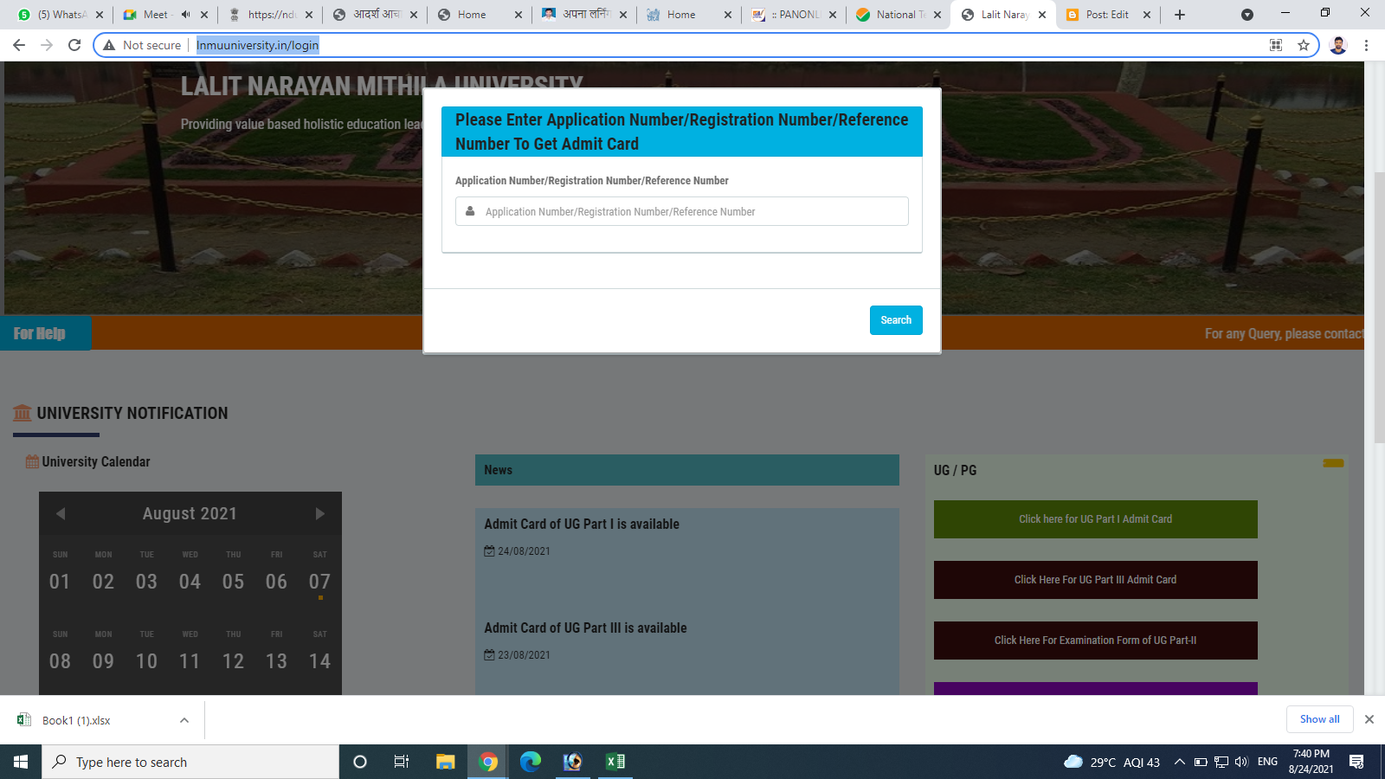Click the Not secure warning icon

109,45
